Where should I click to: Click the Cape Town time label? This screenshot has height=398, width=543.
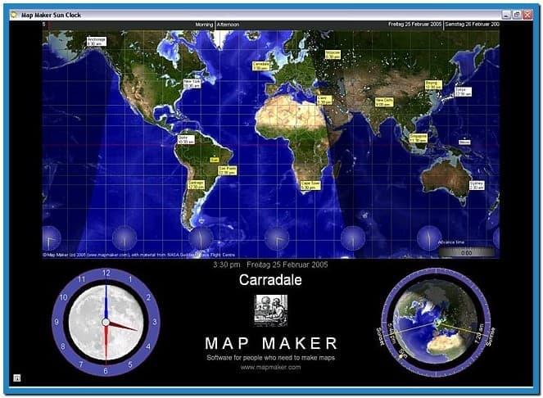click(x=310, y=185)
